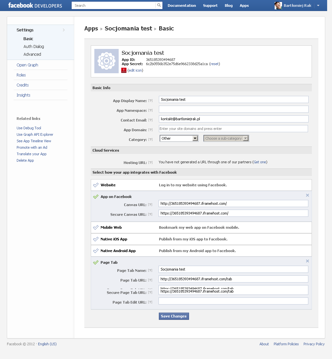The width and height of the screenshot is (332, 359).
Task: Click App Display Name help [?] icon
Action: pos(150,100)
